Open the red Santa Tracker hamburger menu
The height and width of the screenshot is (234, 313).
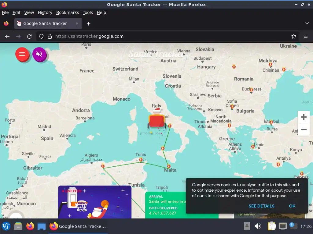tap(22, 54)
